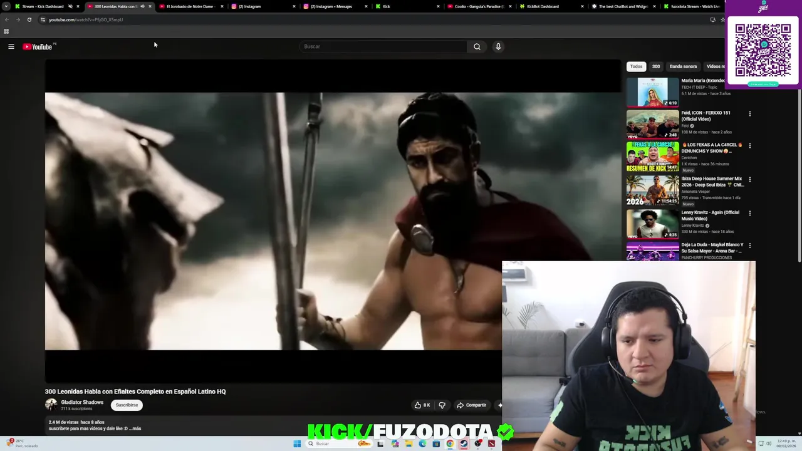This screenshot has height=451, width=802.
Task: Close the 300 Leonidas Habla tab
Action: coord(150,6)
